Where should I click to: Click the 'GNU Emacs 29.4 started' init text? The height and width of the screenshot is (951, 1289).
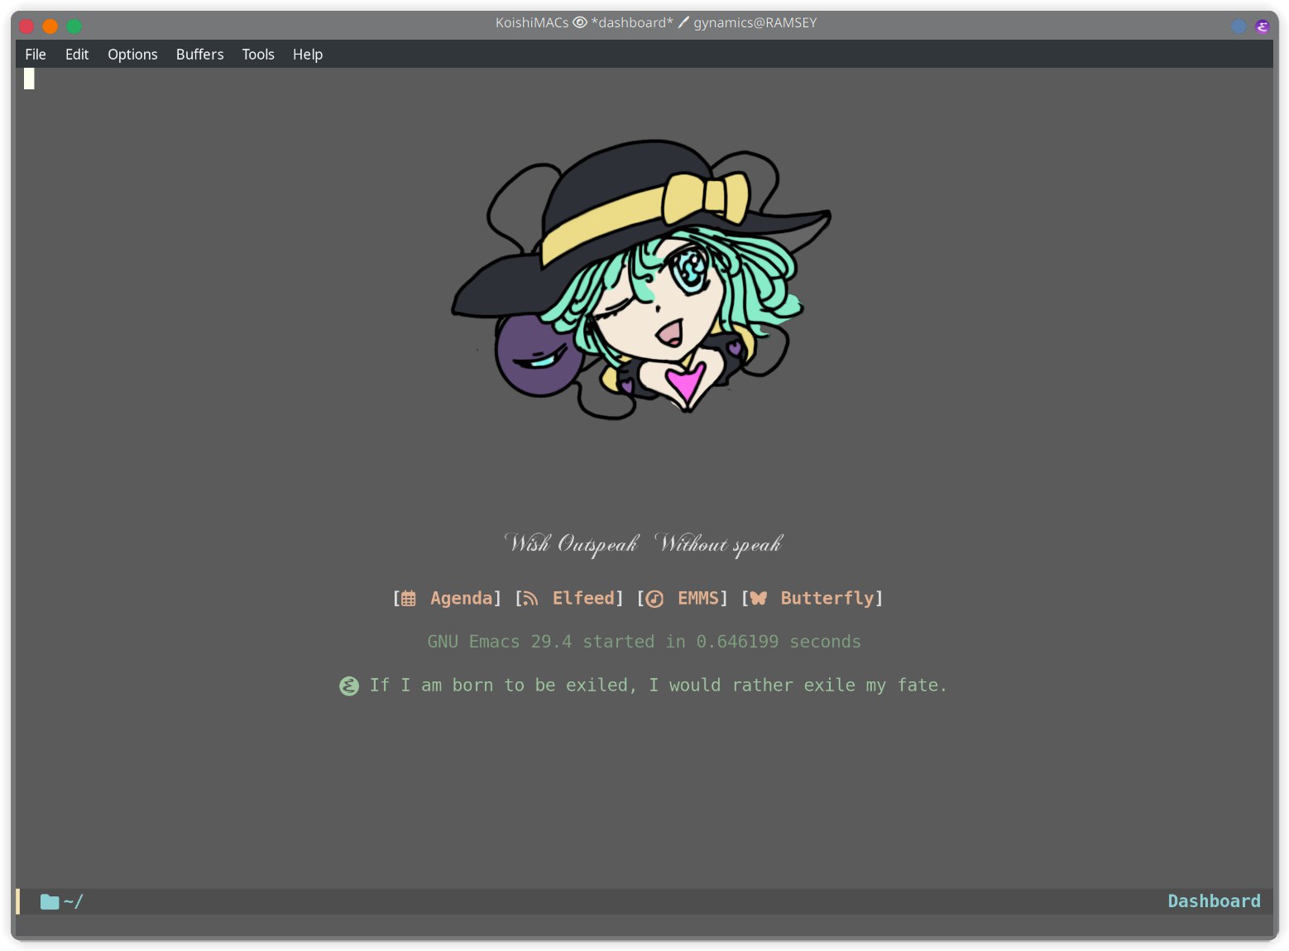coord(644,642)
